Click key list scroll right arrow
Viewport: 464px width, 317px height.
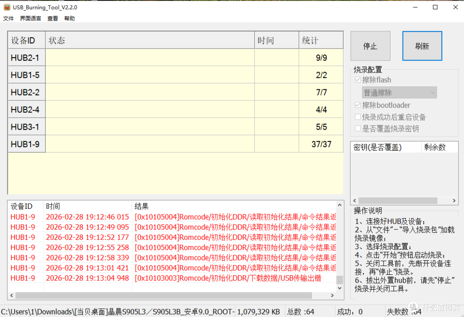tap(454, 201)
